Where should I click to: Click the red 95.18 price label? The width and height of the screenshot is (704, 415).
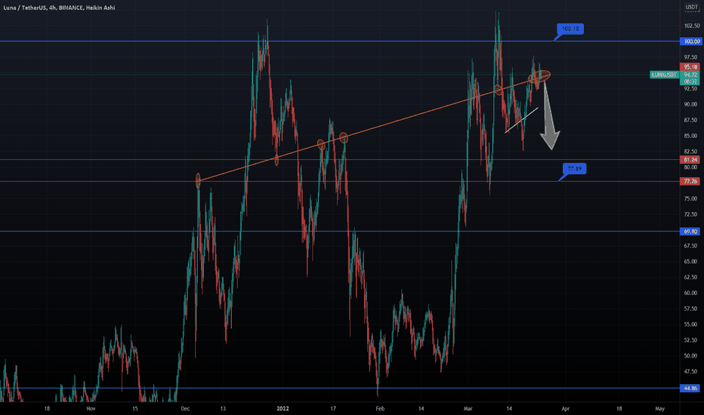coord(690,67)
